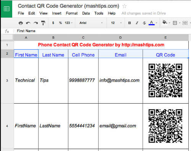Image resolution: width=191 pixels, height=151 pixels.
Task: Open the borders tool
Action: (175, 23)
